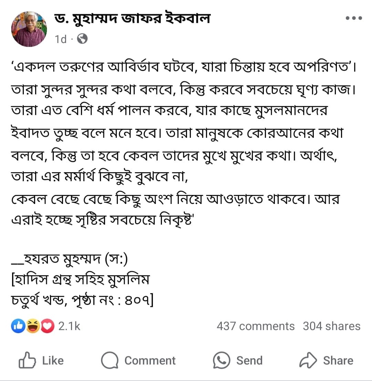The height and width of the screenshot is (381, 372).
Task: Click the Like button label
Action: 53,360
